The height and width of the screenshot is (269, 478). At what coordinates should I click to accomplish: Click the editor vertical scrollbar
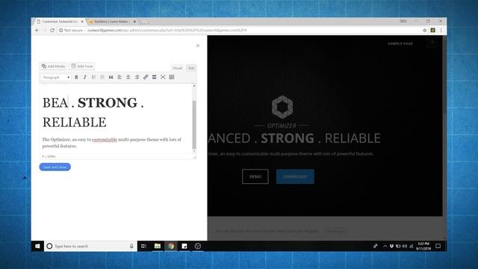tap(194, 124)
